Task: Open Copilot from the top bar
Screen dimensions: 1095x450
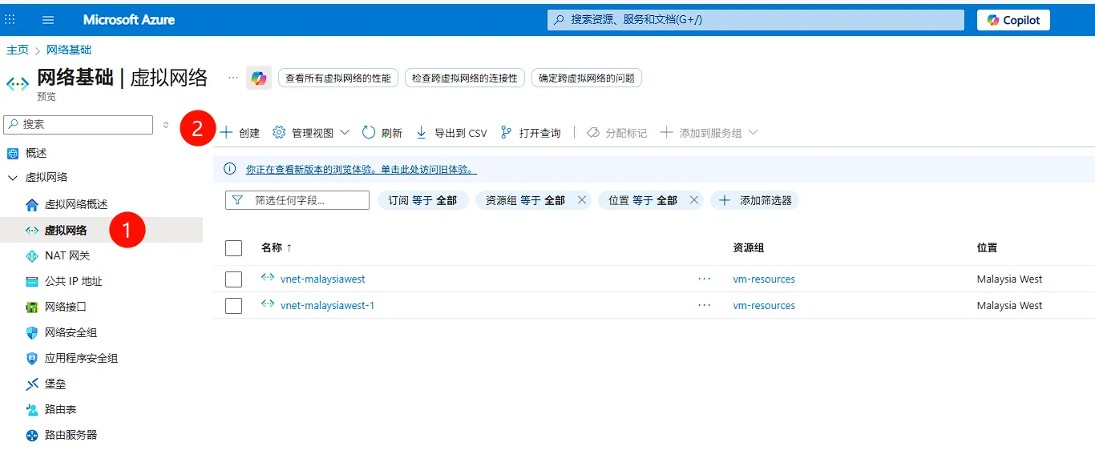Action: click(1013, 20)
